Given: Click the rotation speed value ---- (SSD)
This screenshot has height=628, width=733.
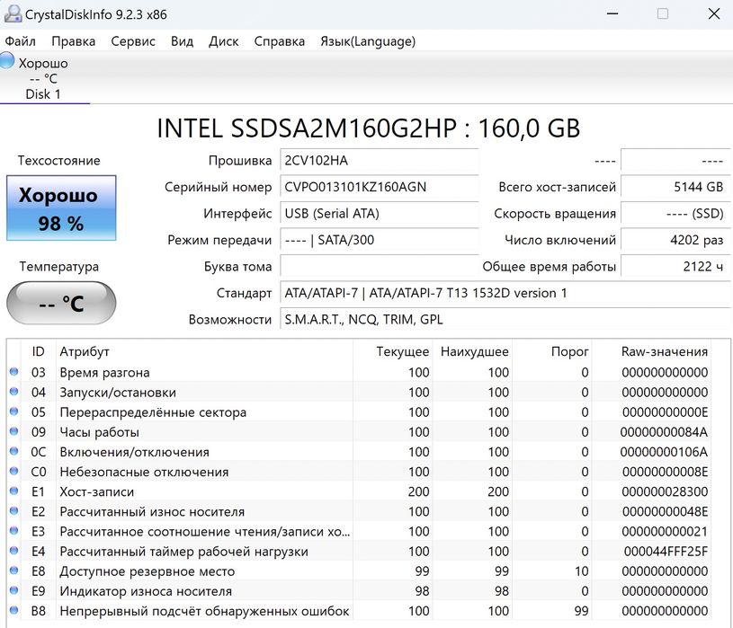Looking at the screenshot, I should click(675, 214).
